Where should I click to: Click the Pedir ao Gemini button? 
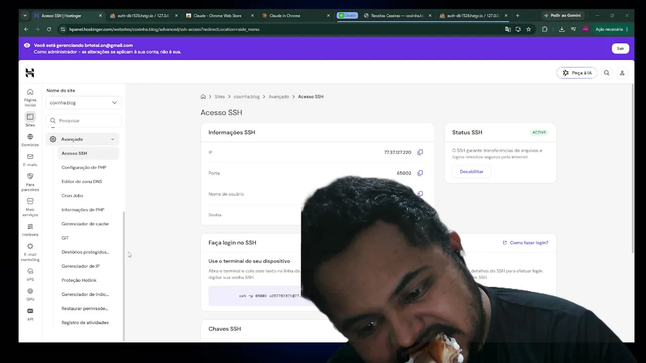[562, 16]
